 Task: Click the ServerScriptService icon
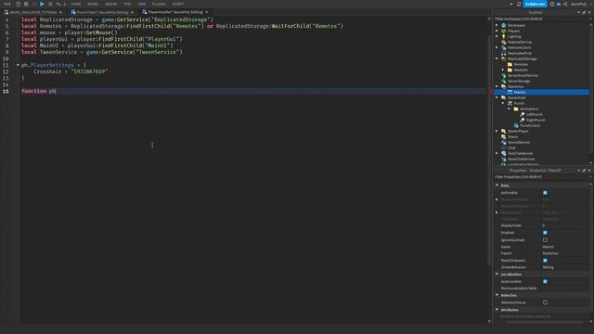pyautogui.click(x=503, y=75)
